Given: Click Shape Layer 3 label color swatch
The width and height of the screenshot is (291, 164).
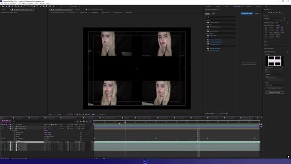Looking at the screenshot, I should (10, 127).
